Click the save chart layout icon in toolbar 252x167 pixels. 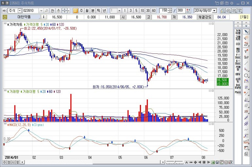coord(234,10)
